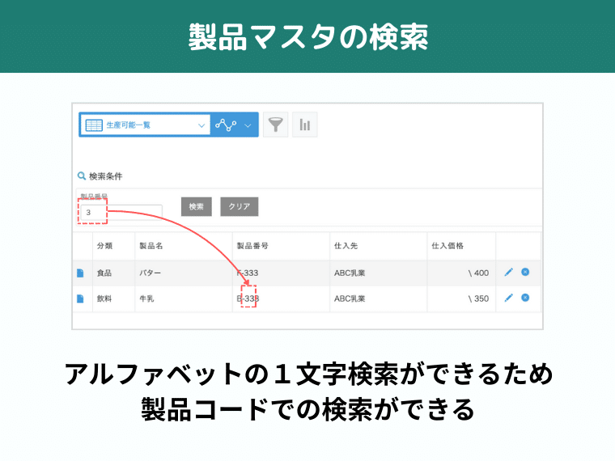Click the graph line icon in view selector
615x461 pixels.
tap(226, 125)
